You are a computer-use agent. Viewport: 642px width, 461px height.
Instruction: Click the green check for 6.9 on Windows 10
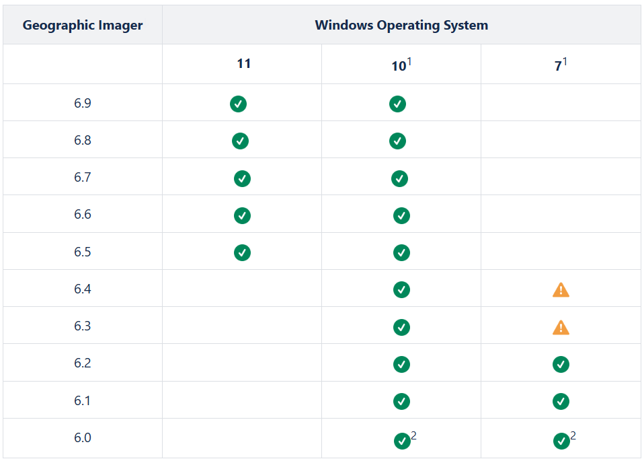[x=397, y=104]
